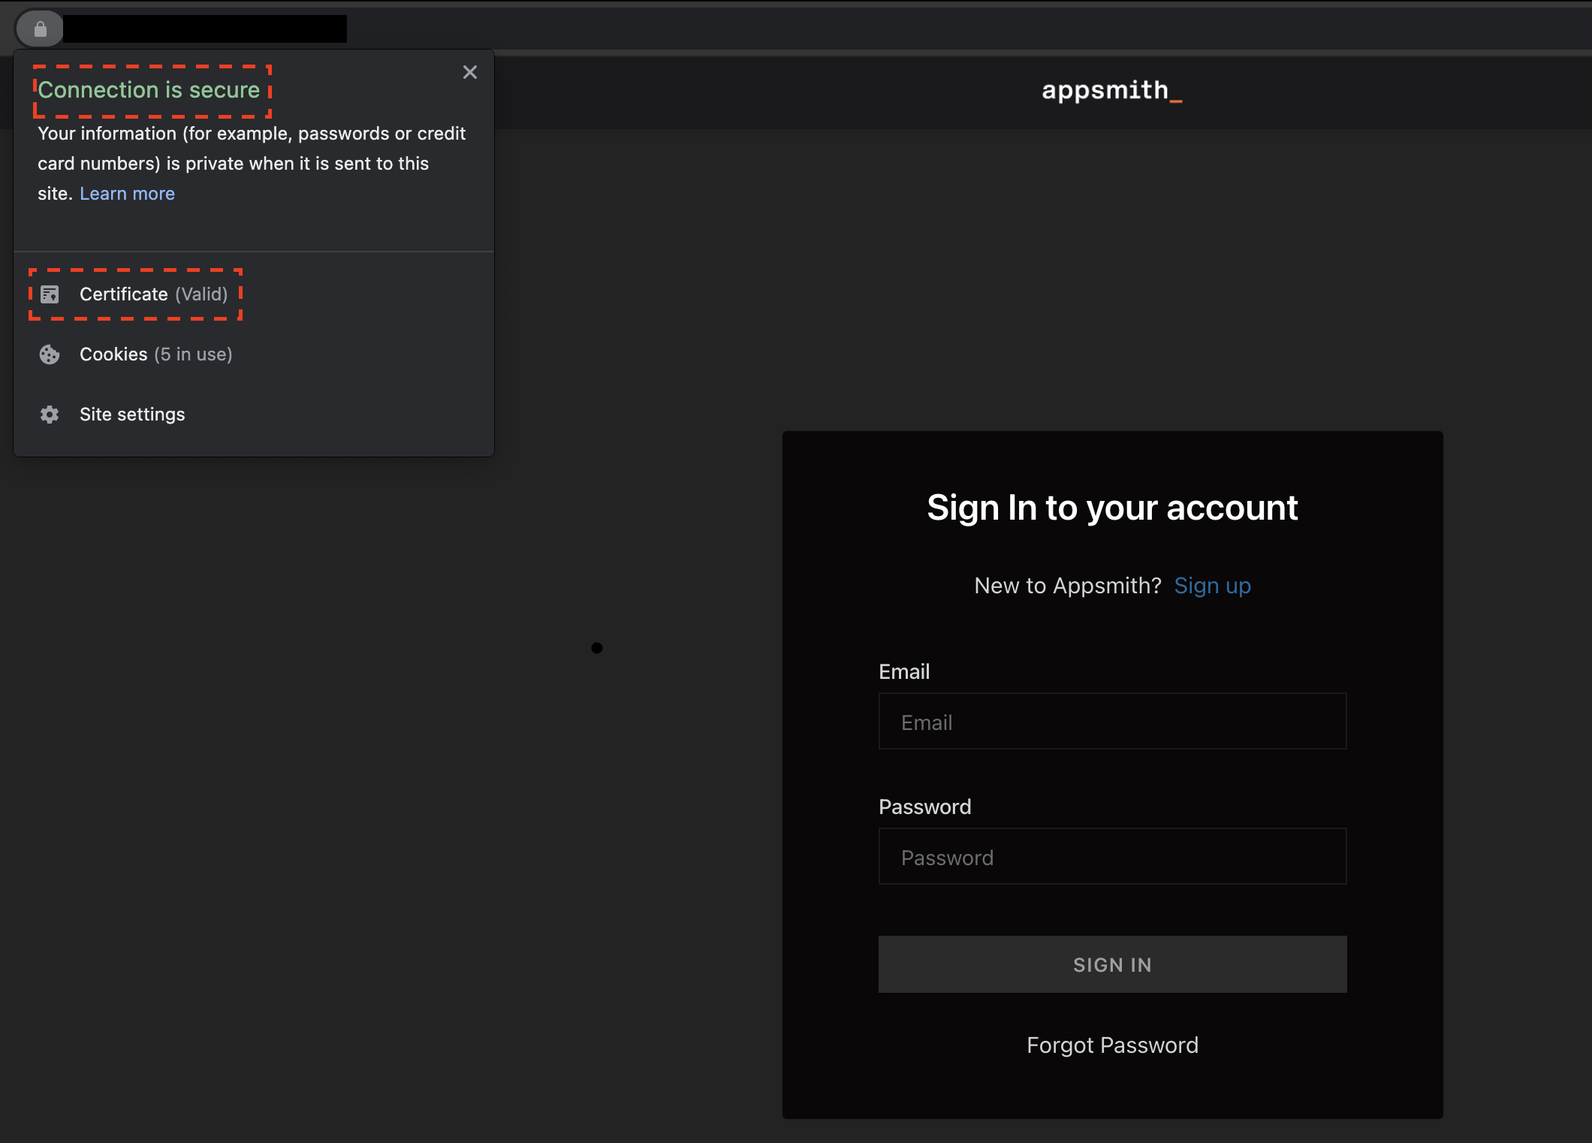The height and width of the screenshot is (1143, 1592).
Task: Focus the Password input field
Action: pyautogui.click(x=1112, y=857)
